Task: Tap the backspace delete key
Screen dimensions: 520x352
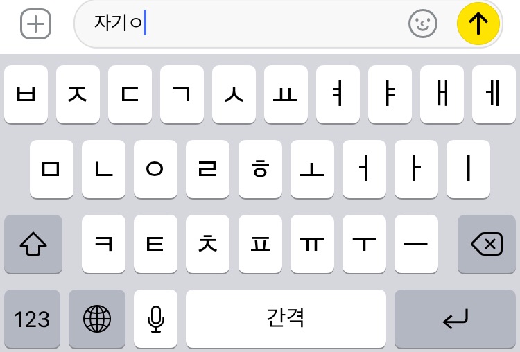Action: click(x=487, y=244)
